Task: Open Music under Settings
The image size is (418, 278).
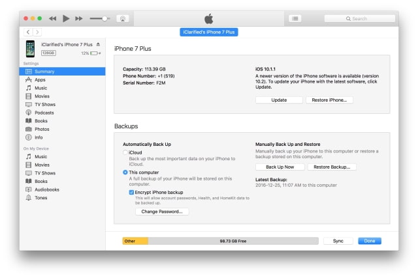Action: coord(63,88)
